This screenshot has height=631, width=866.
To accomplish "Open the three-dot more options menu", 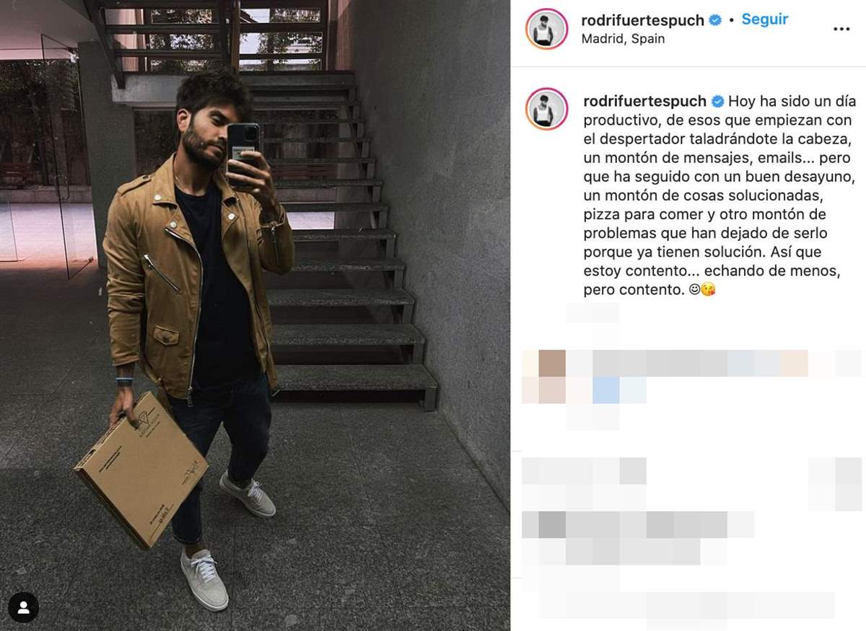I will point(841,29).
